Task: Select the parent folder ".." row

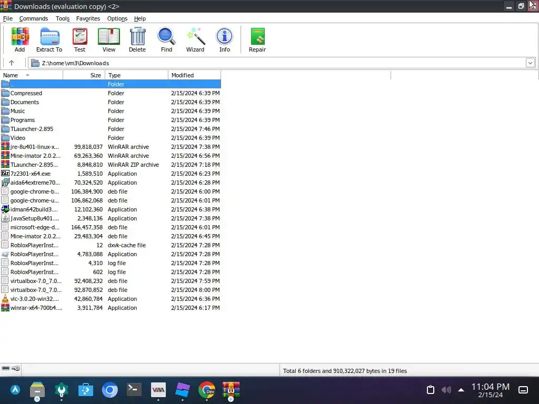Action: pyautogui.click(x=111, y=84)
